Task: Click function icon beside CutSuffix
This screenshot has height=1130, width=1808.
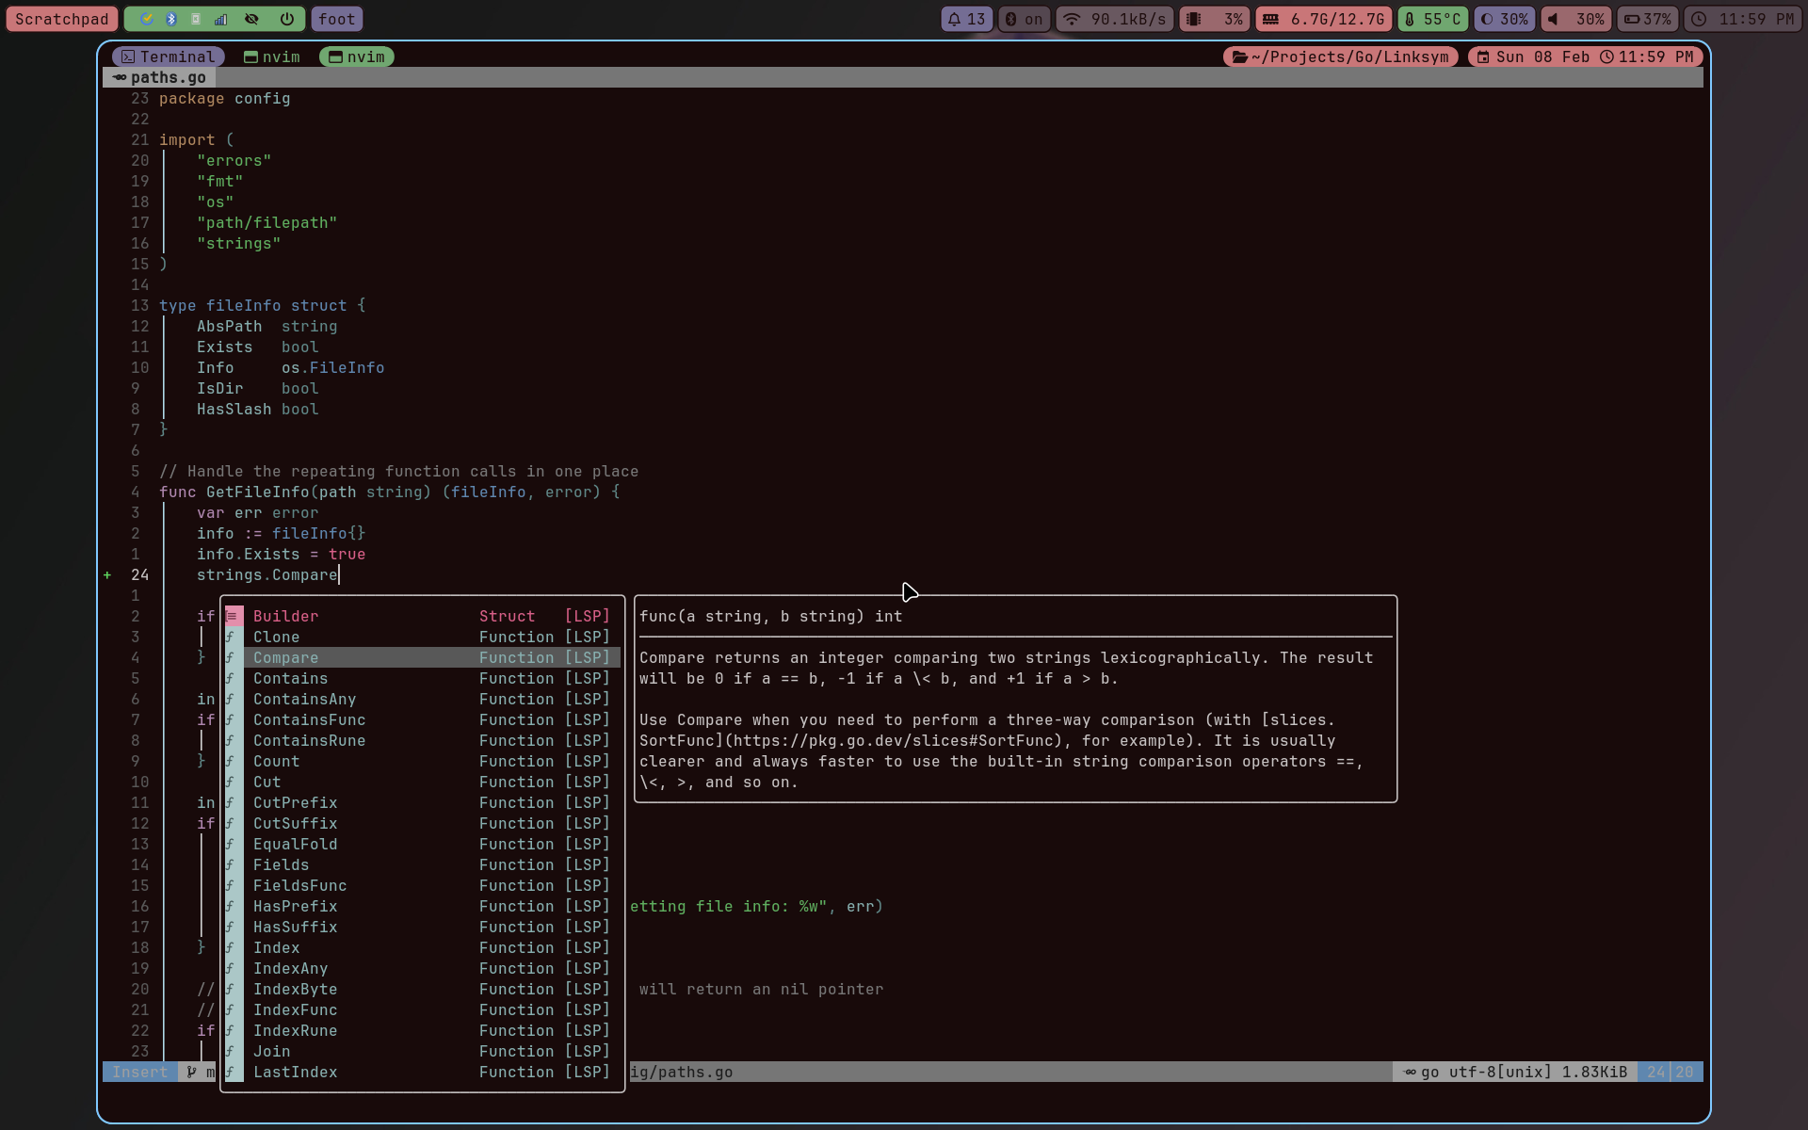Action: point(230,823)
